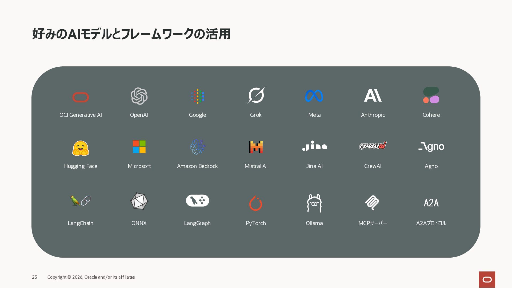Image resolution: width=512 pixels, height=288 pixels.
Task: Click the CrewAI script logo
Action: point(373,145)
